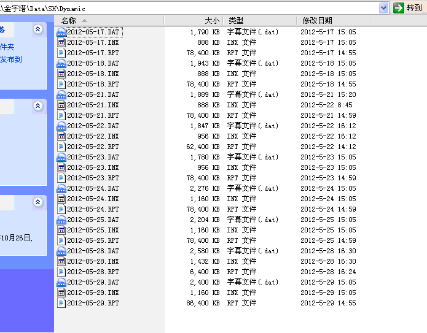Viewport: 427px width, 333px height.
Task: Select file name 2012-05-28.RPT
Action: click(x=93, y=272)
